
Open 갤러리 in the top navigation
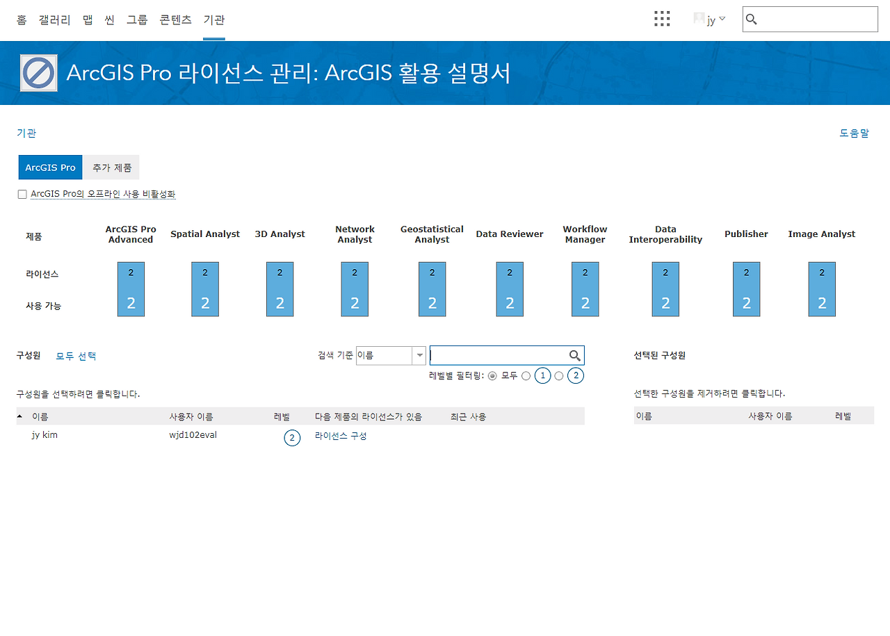[x=55, y=20]
